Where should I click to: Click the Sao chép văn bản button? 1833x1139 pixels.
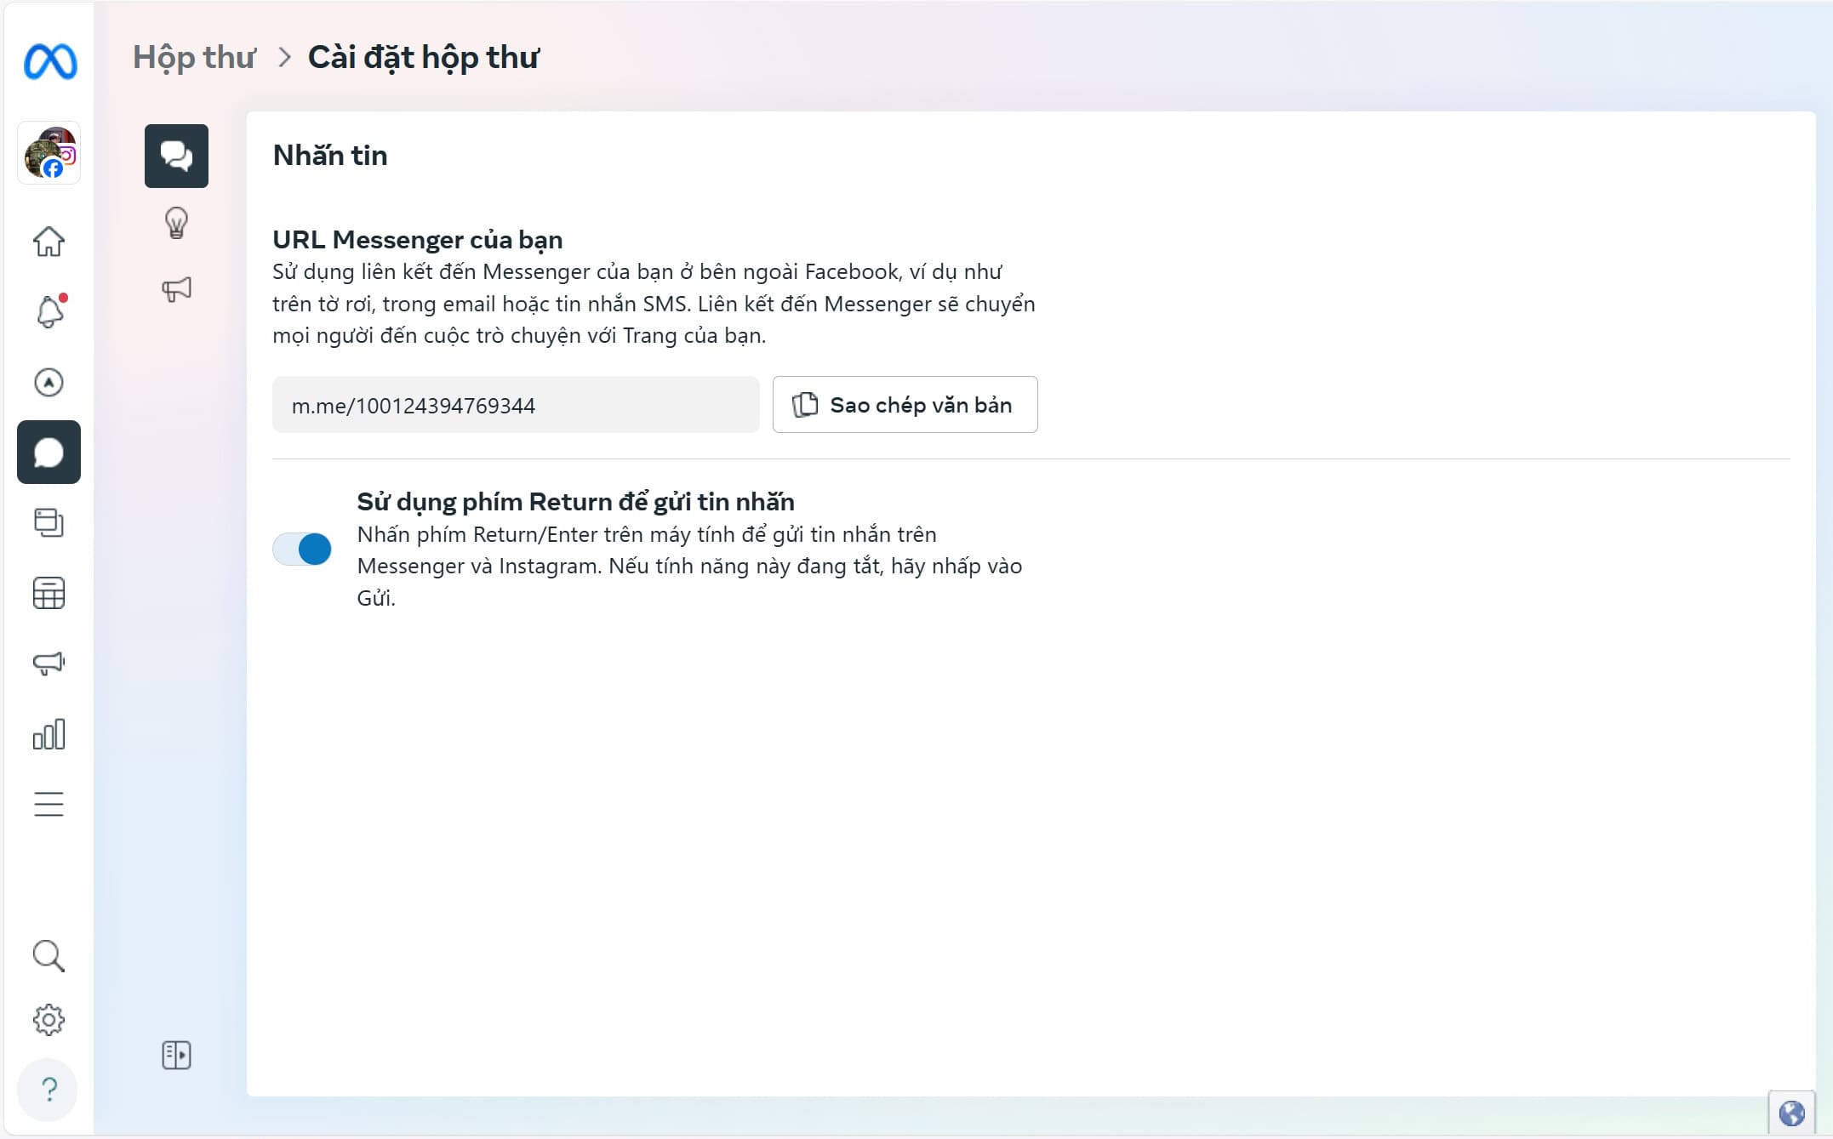pyautogui.click(x=905, y=405)
